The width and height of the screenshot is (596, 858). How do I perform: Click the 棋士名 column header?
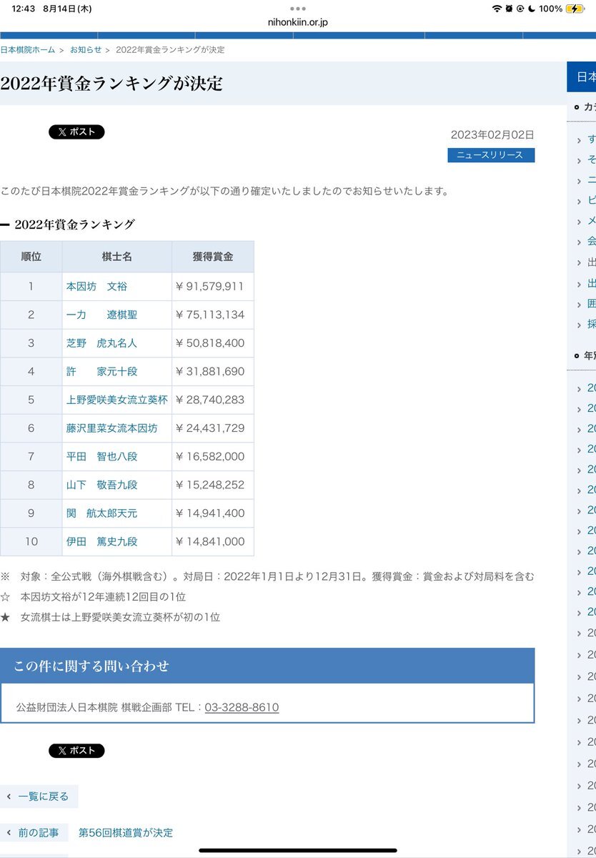[117, 257]
